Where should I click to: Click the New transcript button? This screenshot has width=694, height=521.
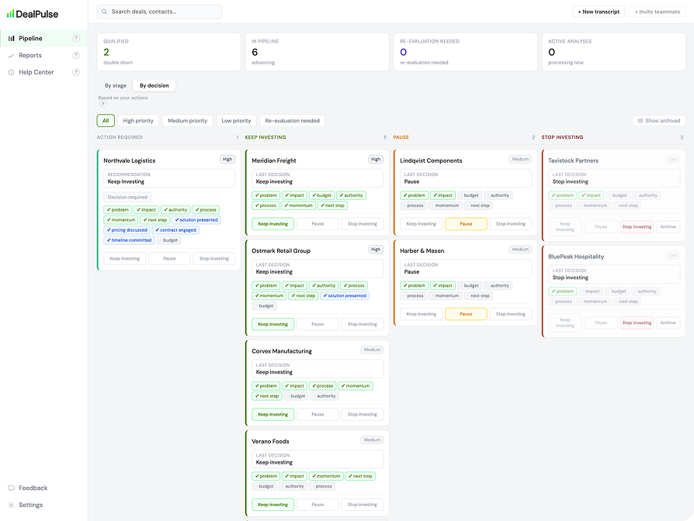click(599, 12)
